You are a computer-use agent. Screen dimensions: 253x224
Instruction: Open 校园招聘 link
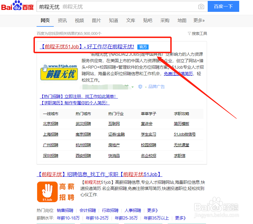(148, 145)
